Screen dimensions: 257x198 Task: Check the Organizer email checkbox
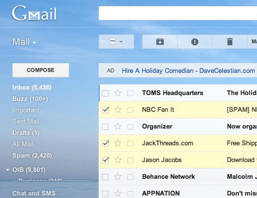pyautogui.click(x=106, y=127)
